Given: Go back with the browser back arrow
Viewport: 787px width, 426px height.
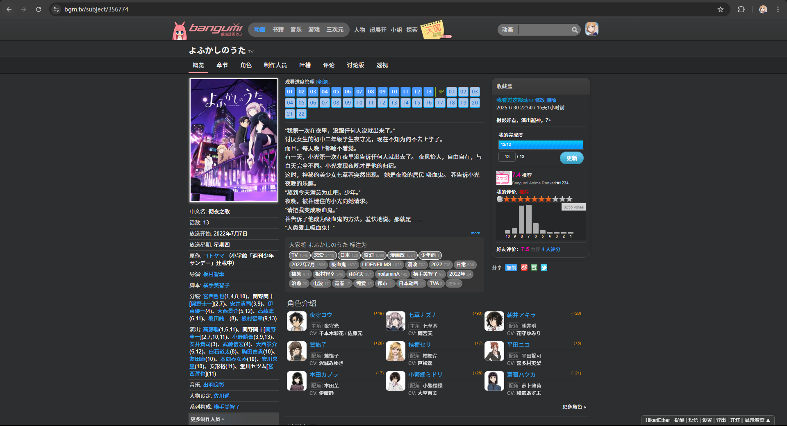Looking at the screenshot, I should click(x=9, y=9).
